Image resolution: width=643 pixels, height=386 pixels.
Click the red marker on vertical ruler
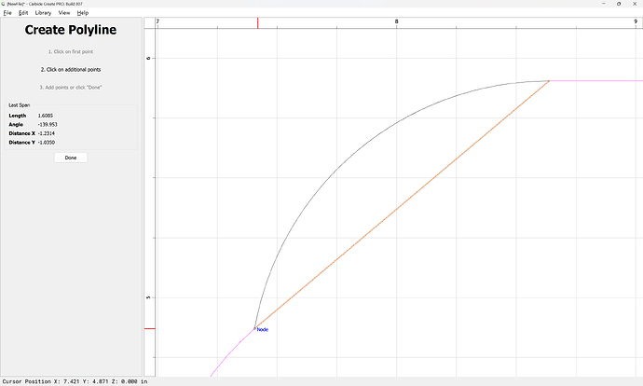click(x=150, y=328)
